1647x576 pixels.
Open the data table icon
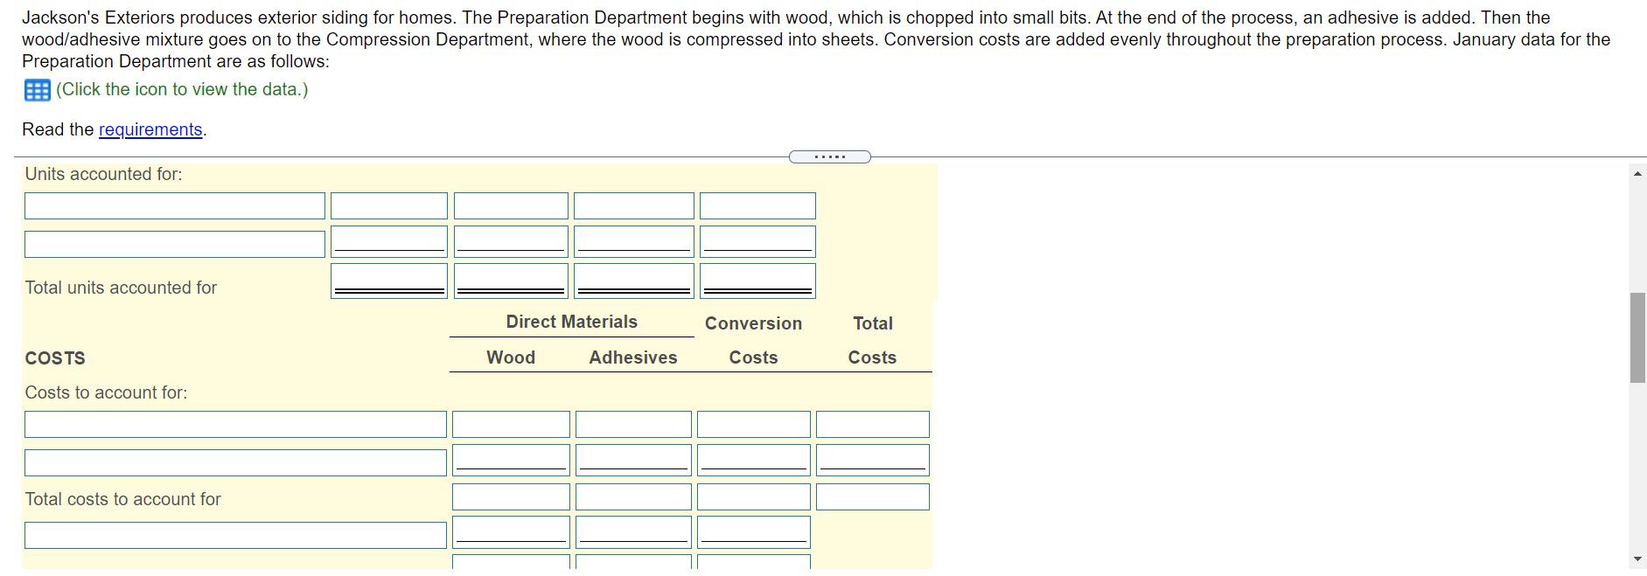coord(37,90)
